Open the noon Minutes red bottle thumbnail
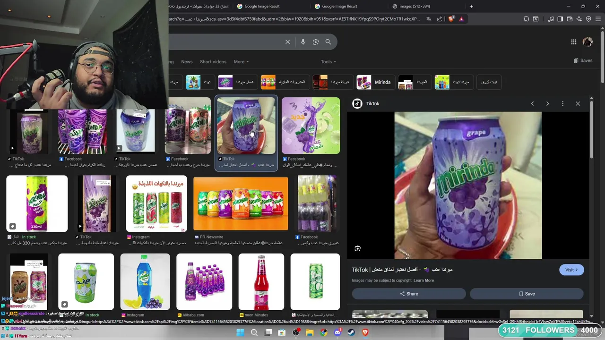The image size is (605, 340). [261, 282]
